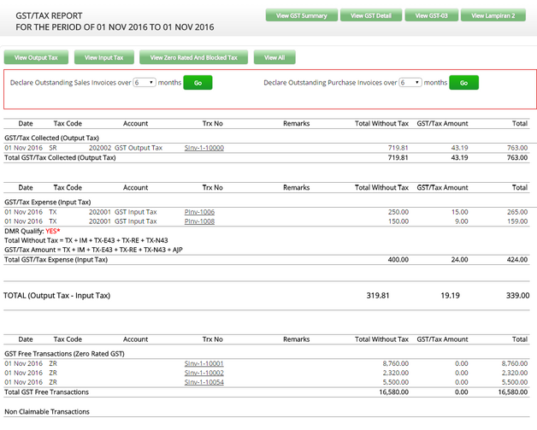
Task: Click the View Lampiran 2 button
Action: tap(493, 15)
